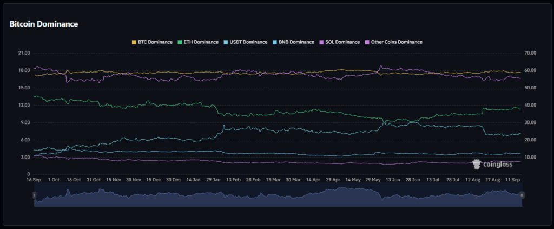This screenshot has width=554, height=229.
Task: Click the 28 Jul date on the x-axis
Action: [453, 180]
